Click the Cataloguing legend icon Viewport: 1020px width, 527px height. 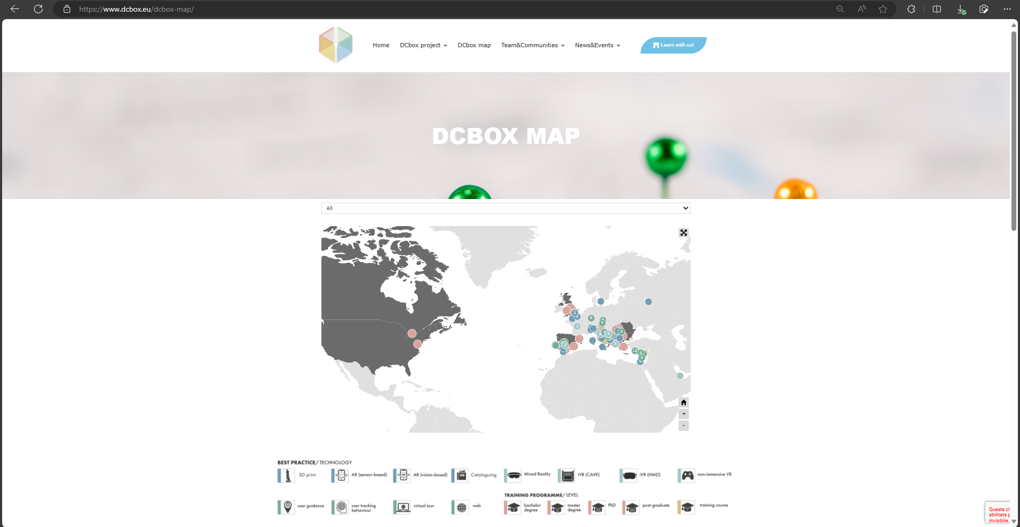(x=461, y=476)
